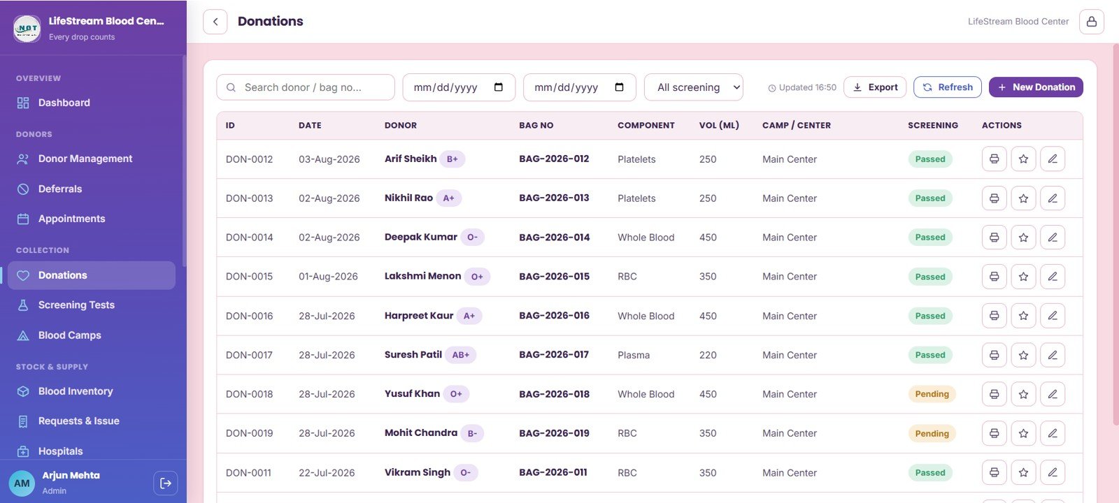This screenshot has width=1119, height=503.
Task: Click the DON-0017 ID cell
Action: [249, 355]
